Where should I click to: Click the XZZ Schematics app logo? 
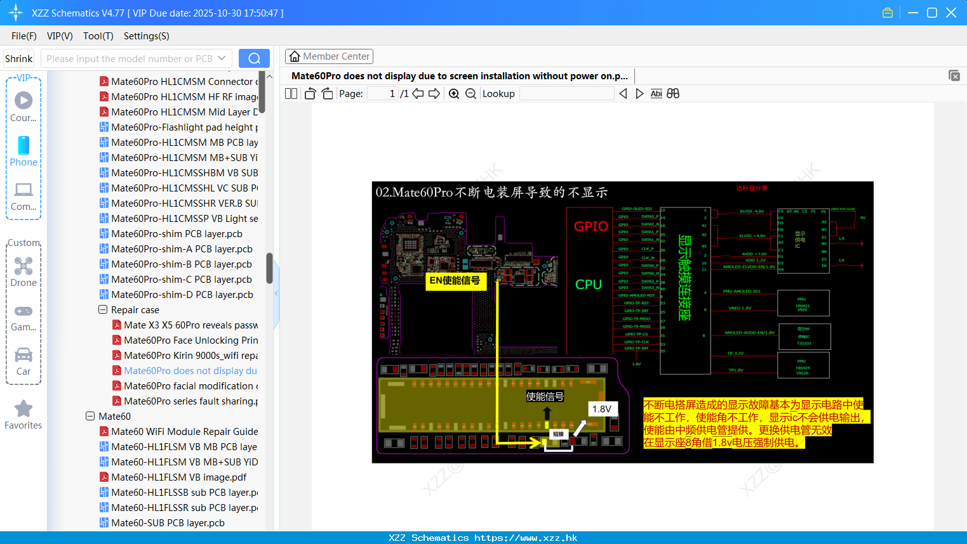[16, 13]
